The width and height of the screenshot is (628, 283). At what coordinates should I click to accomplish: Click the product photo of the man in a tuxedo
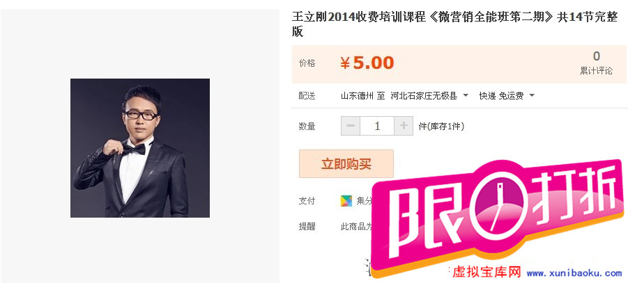point(140,148)
